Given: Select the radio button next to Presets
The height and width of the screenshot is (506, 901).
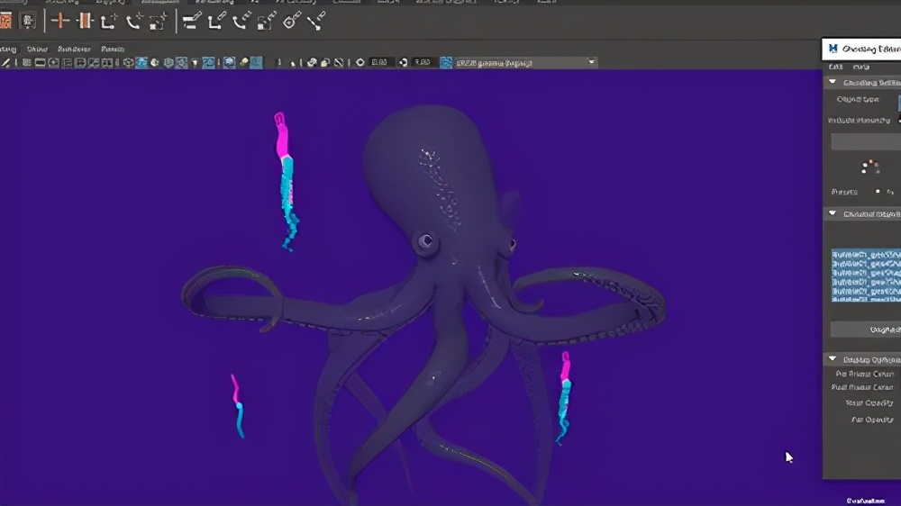Looking at the screenshot, I should click(x=878, y=192).
